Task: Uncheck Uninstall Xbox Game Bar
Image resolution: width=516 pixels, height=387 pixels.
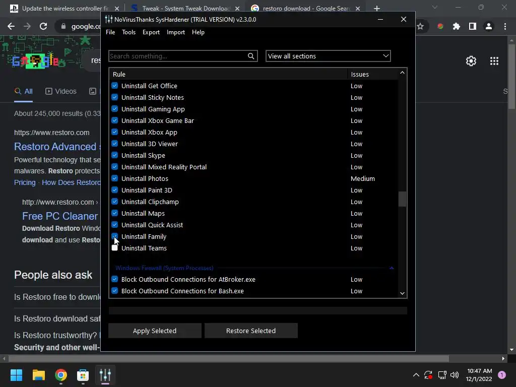Action: [114, 120]
